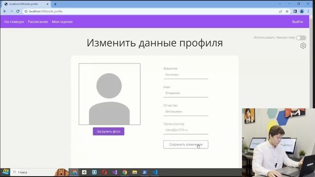Toggle the dark theme switch
The width and height of the screenshot is (315, 177).
click(301, 38)
